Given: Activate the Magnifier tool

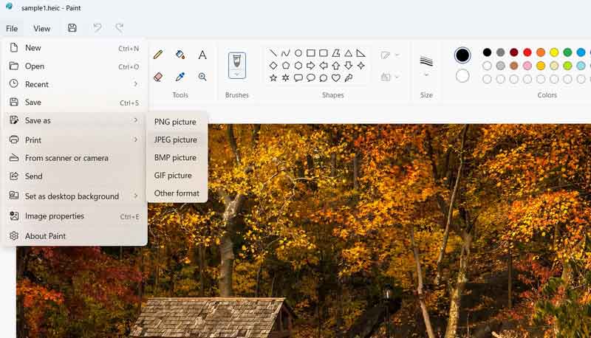Looking at the screenshot, I should [202, 77].
